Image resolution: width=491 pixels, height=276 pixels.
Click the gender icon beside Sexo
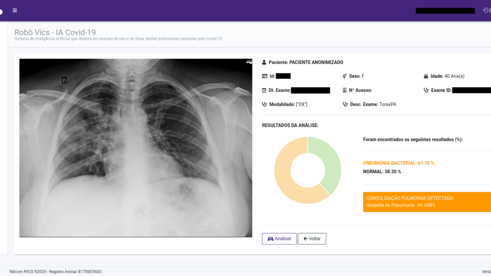coord(345,76)
